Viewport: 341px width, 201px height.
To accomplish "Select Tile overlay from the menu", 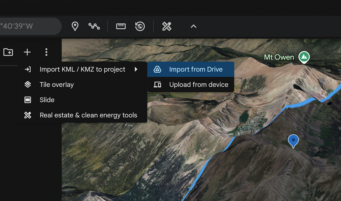I will click(57, 85).
